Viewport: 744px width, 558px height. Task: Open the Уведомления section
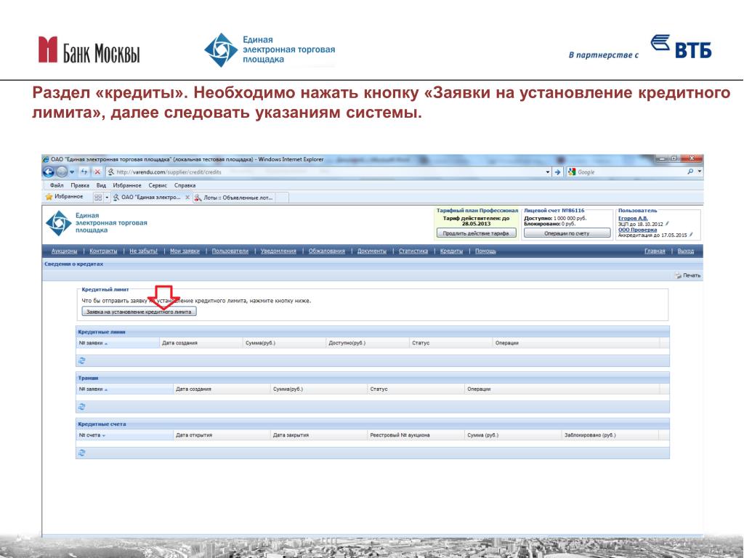(278, 251)
